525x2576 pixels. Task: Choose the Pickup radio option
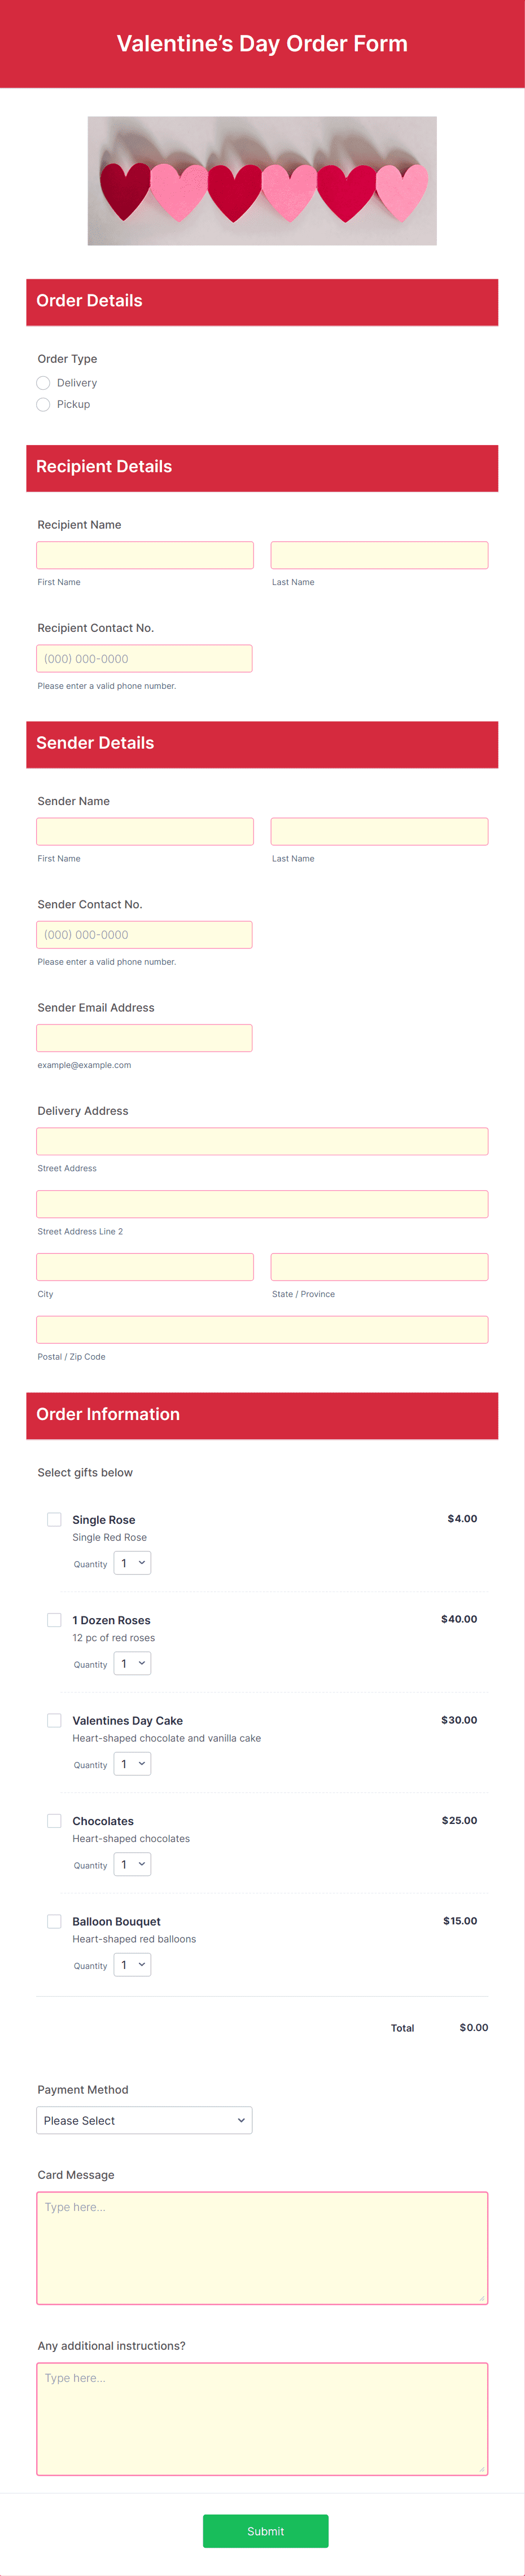43,404
